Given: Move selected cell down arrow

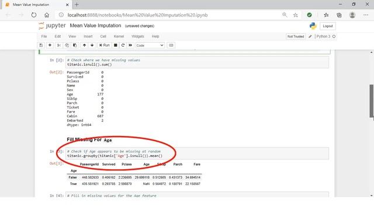Looking at the screenshot, I should pos(92,45).
